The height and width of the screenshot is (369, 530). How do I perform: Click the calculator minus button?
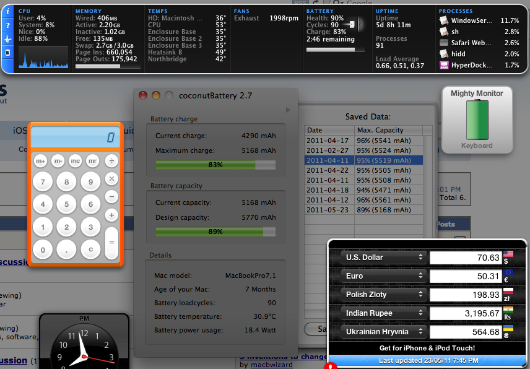point(111,197)
